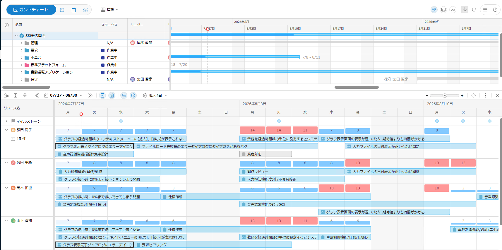Go to previous period with double left arrows
The width and height of the screenshot is (502, 250).
coord(37,95)
